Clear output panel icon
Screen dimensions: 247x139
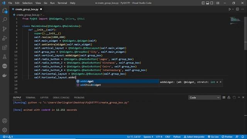(x=224, y=97)
